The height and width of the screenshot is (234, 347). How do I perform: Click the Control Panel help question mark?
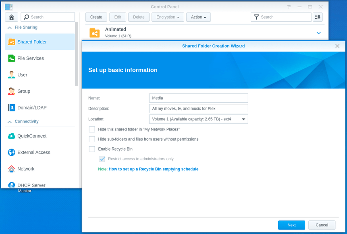coord(289,7)
